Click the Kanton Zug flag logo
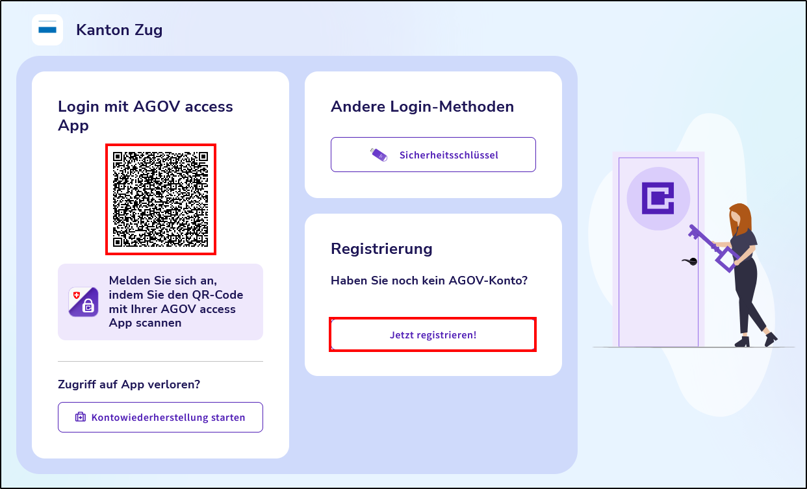 pos(47,30)
